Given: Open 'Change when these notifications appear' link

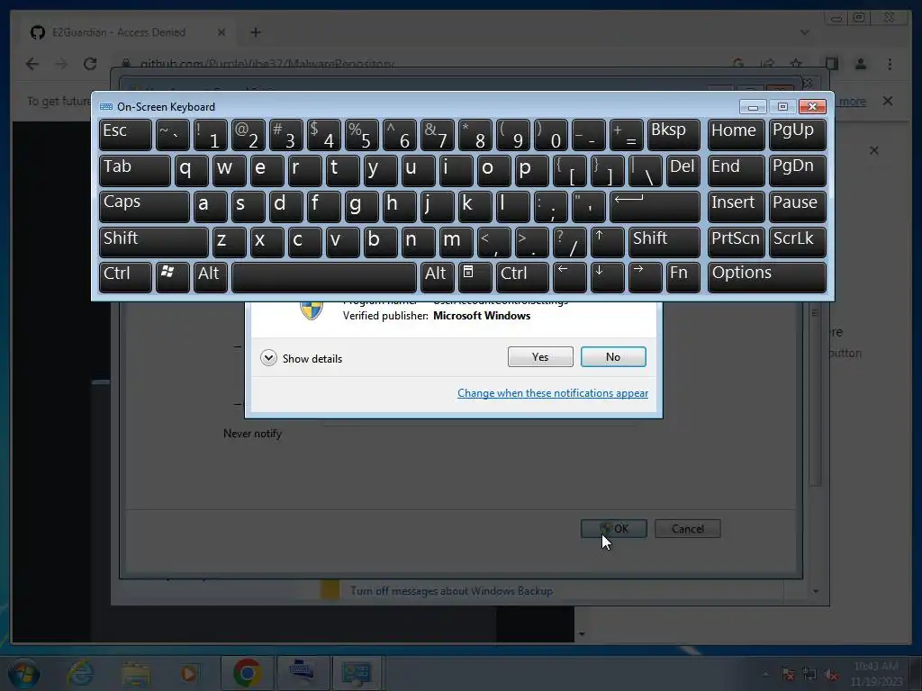Looking at the screenshot, I should pos(552,393).
